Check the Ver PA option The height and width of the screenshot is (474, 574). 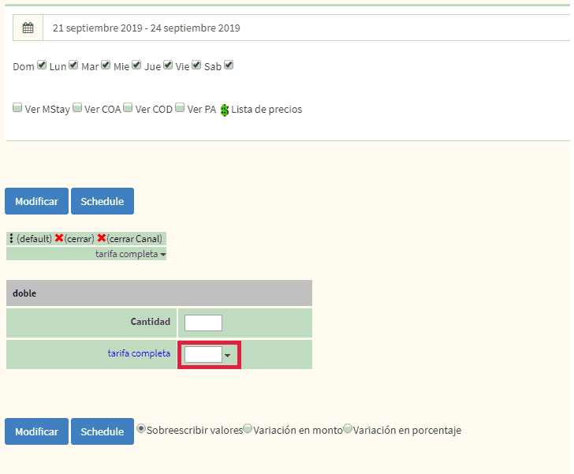(180, 108)
